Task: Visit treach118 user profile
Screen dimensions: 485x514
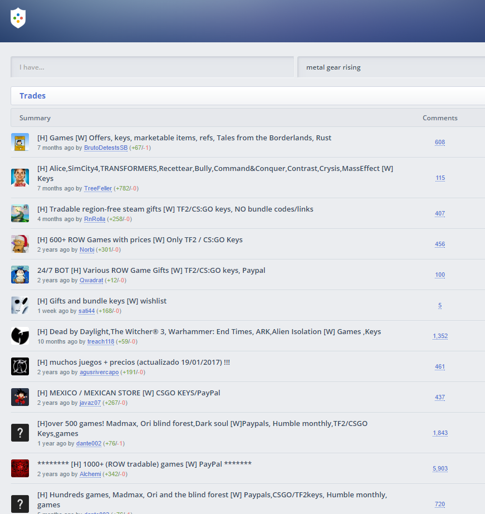Action: tap(101, 341)
